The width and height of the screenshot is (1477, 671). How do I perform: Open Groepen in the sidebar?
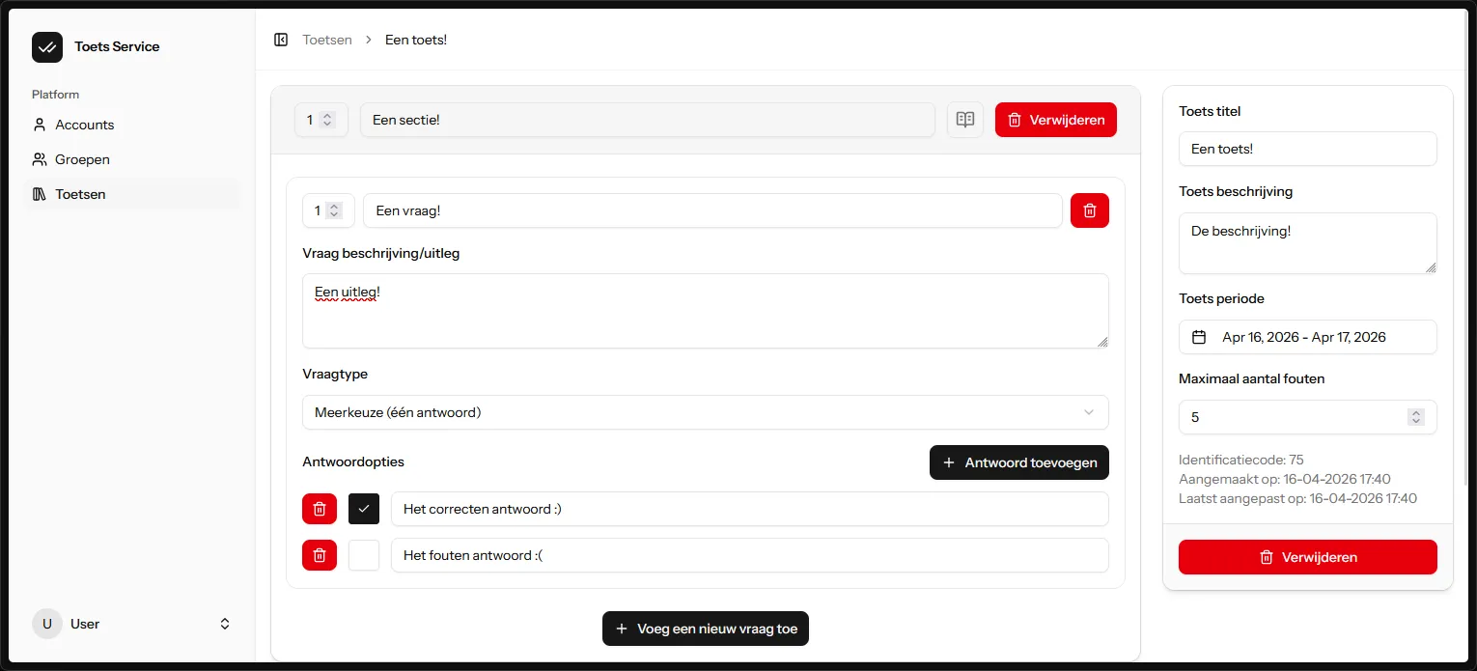[132, 159]
